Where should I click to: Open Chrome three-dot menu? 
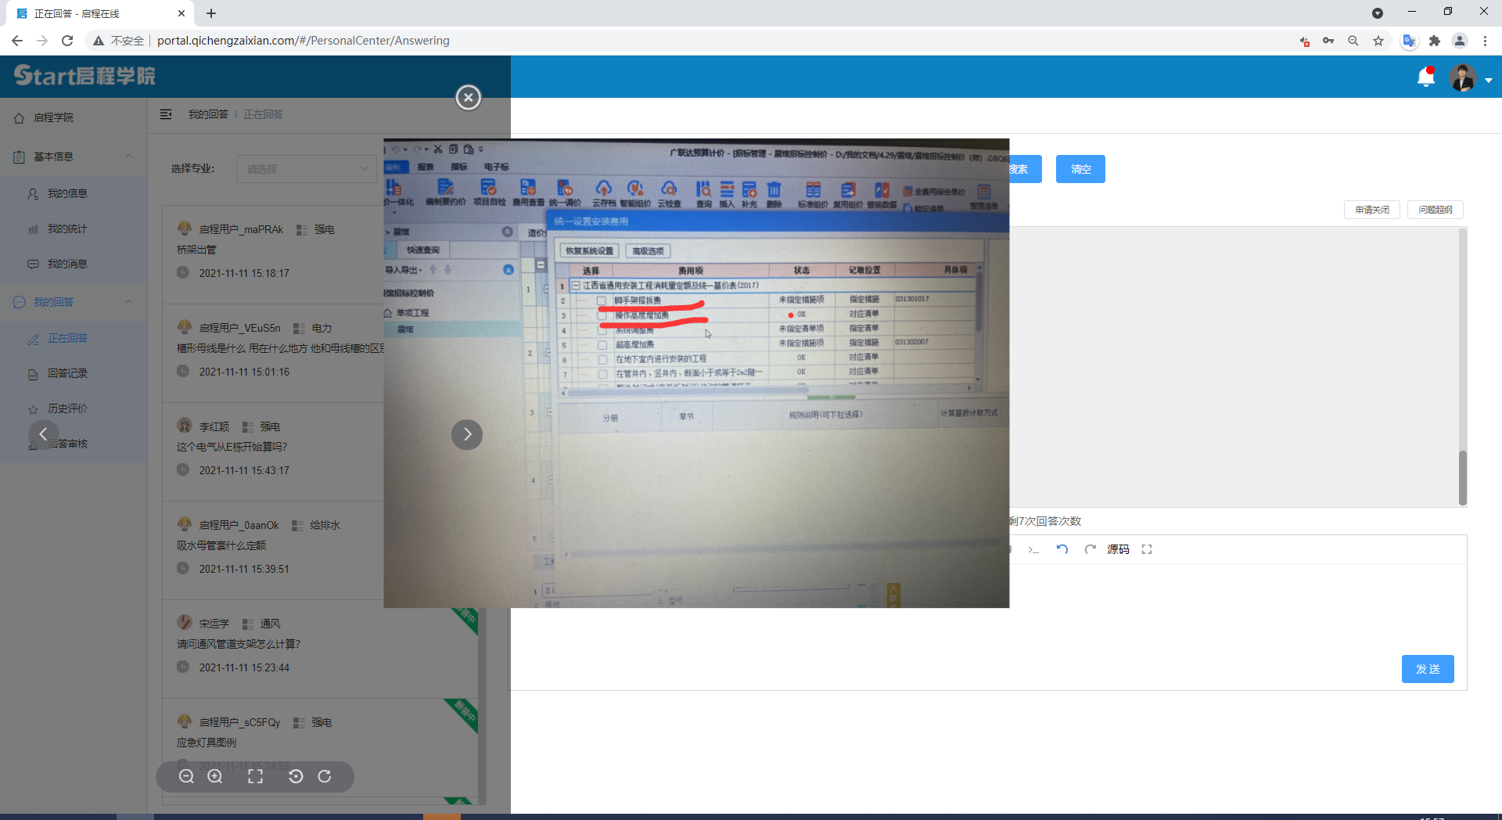click(1485, 41)
